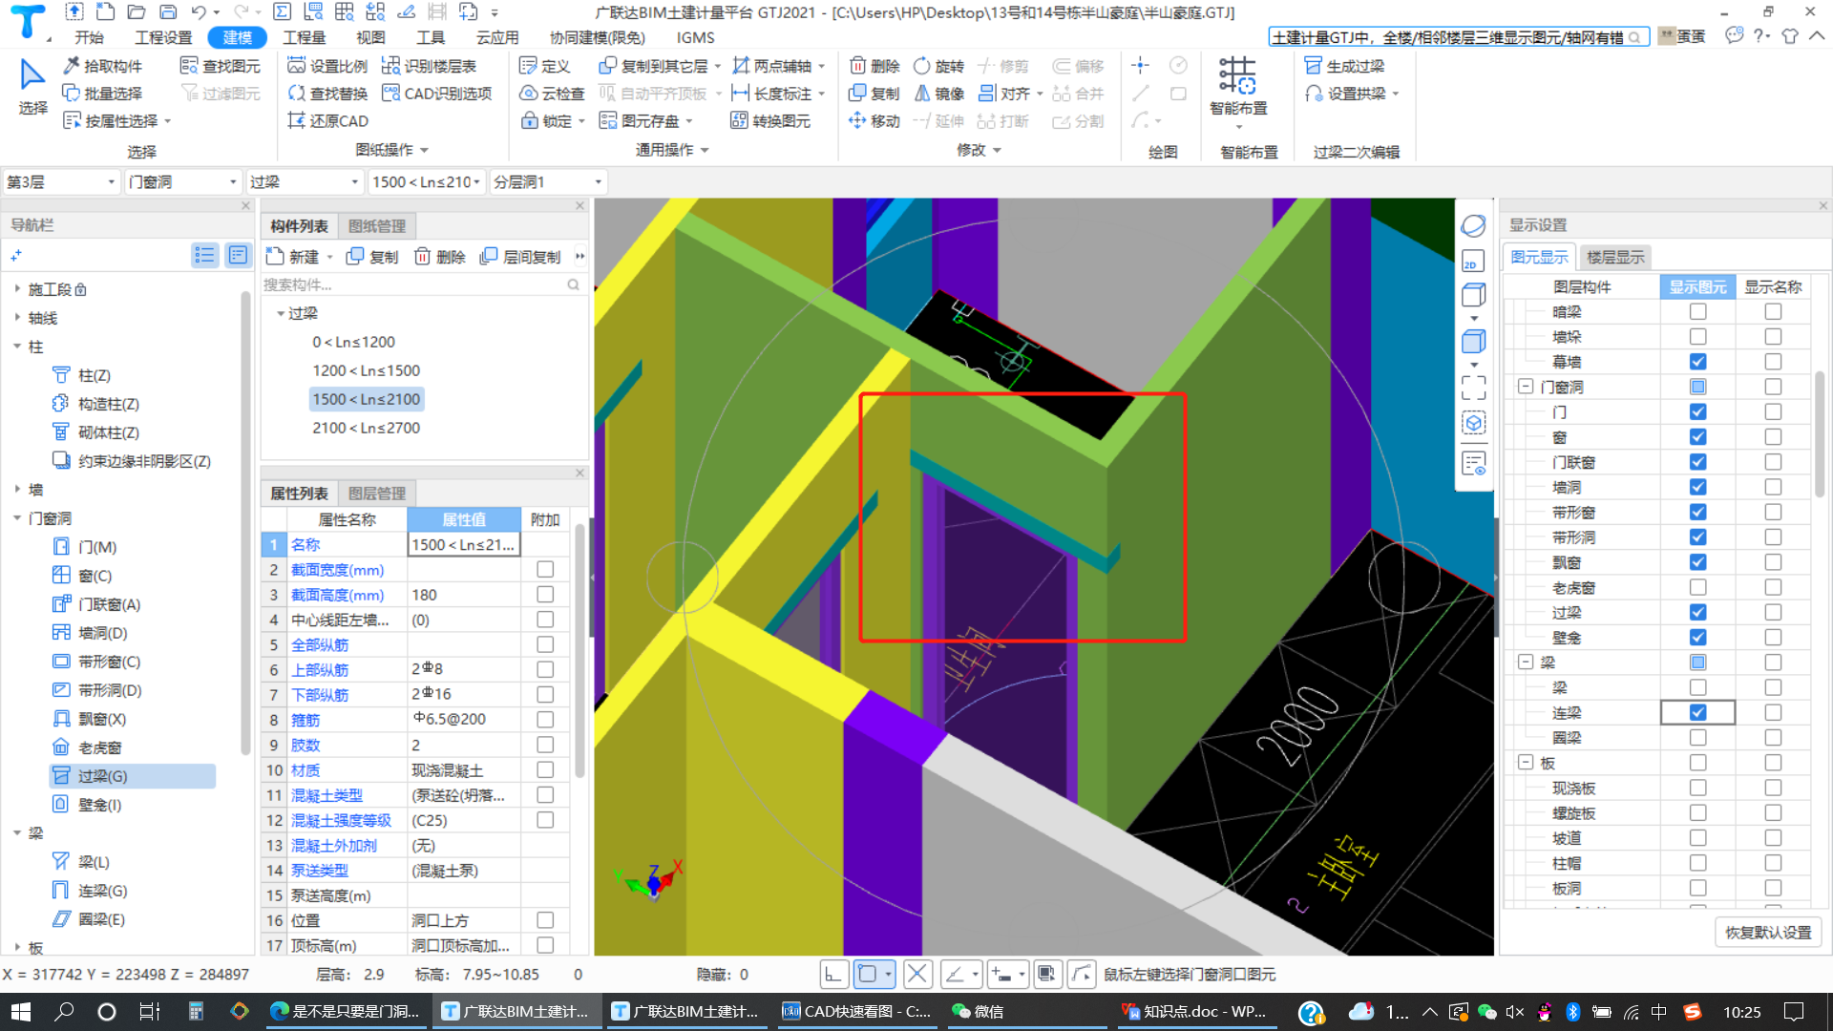Screen dimensions: 1833x1031
Task: Open 云检查 cloud check
Action: (552, 94)
